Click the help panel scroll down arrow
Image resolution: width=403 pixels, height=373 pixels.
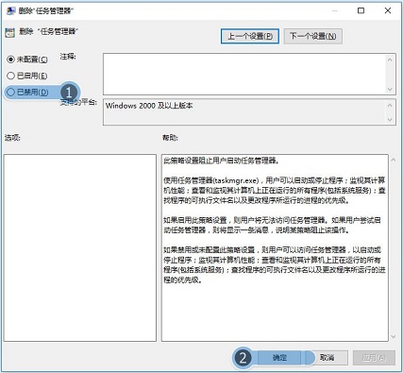coord(394,336)
